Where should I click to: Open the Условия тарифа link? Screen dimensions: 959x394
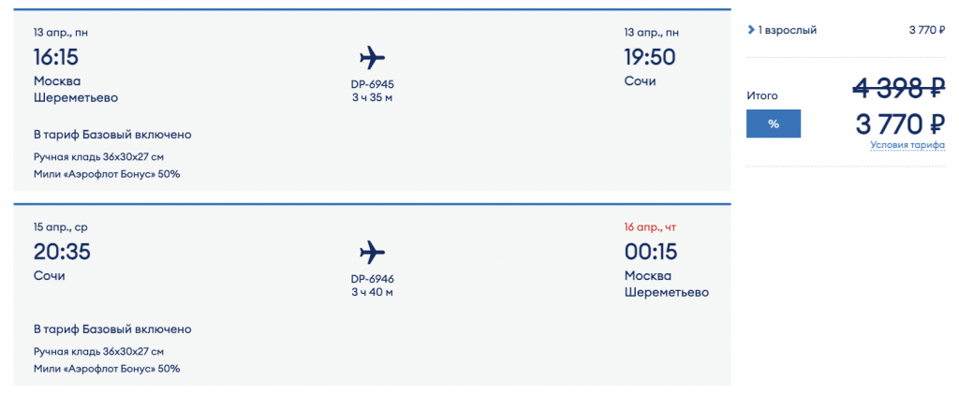(x=907, y=145)
